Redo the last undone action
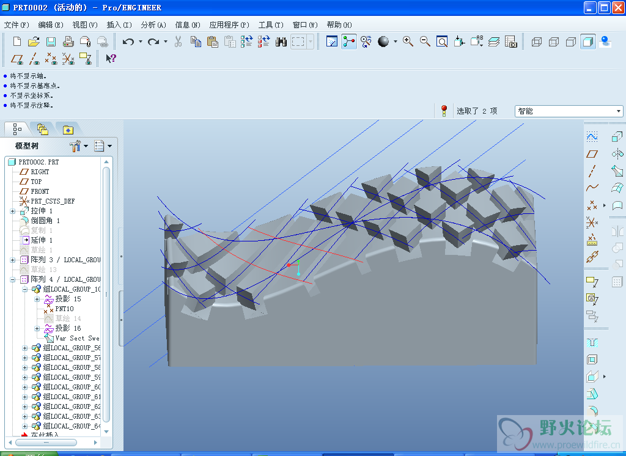The height and width of the screenshot is (456, 626). coord(153,42)
